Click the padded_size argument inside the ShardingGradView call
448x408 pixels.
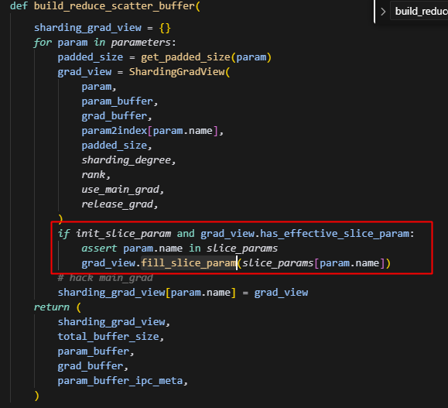click(x=115, y=146)
